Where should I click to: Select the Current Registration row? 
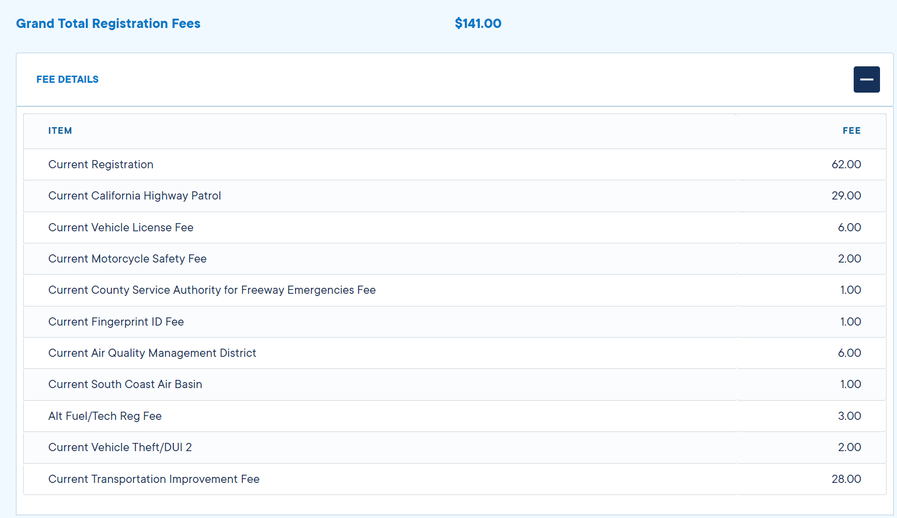101,164
